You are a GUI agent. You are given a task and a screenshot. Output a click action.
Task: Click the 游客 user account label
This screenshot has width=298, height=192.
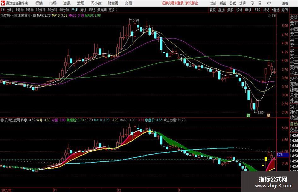285,3
